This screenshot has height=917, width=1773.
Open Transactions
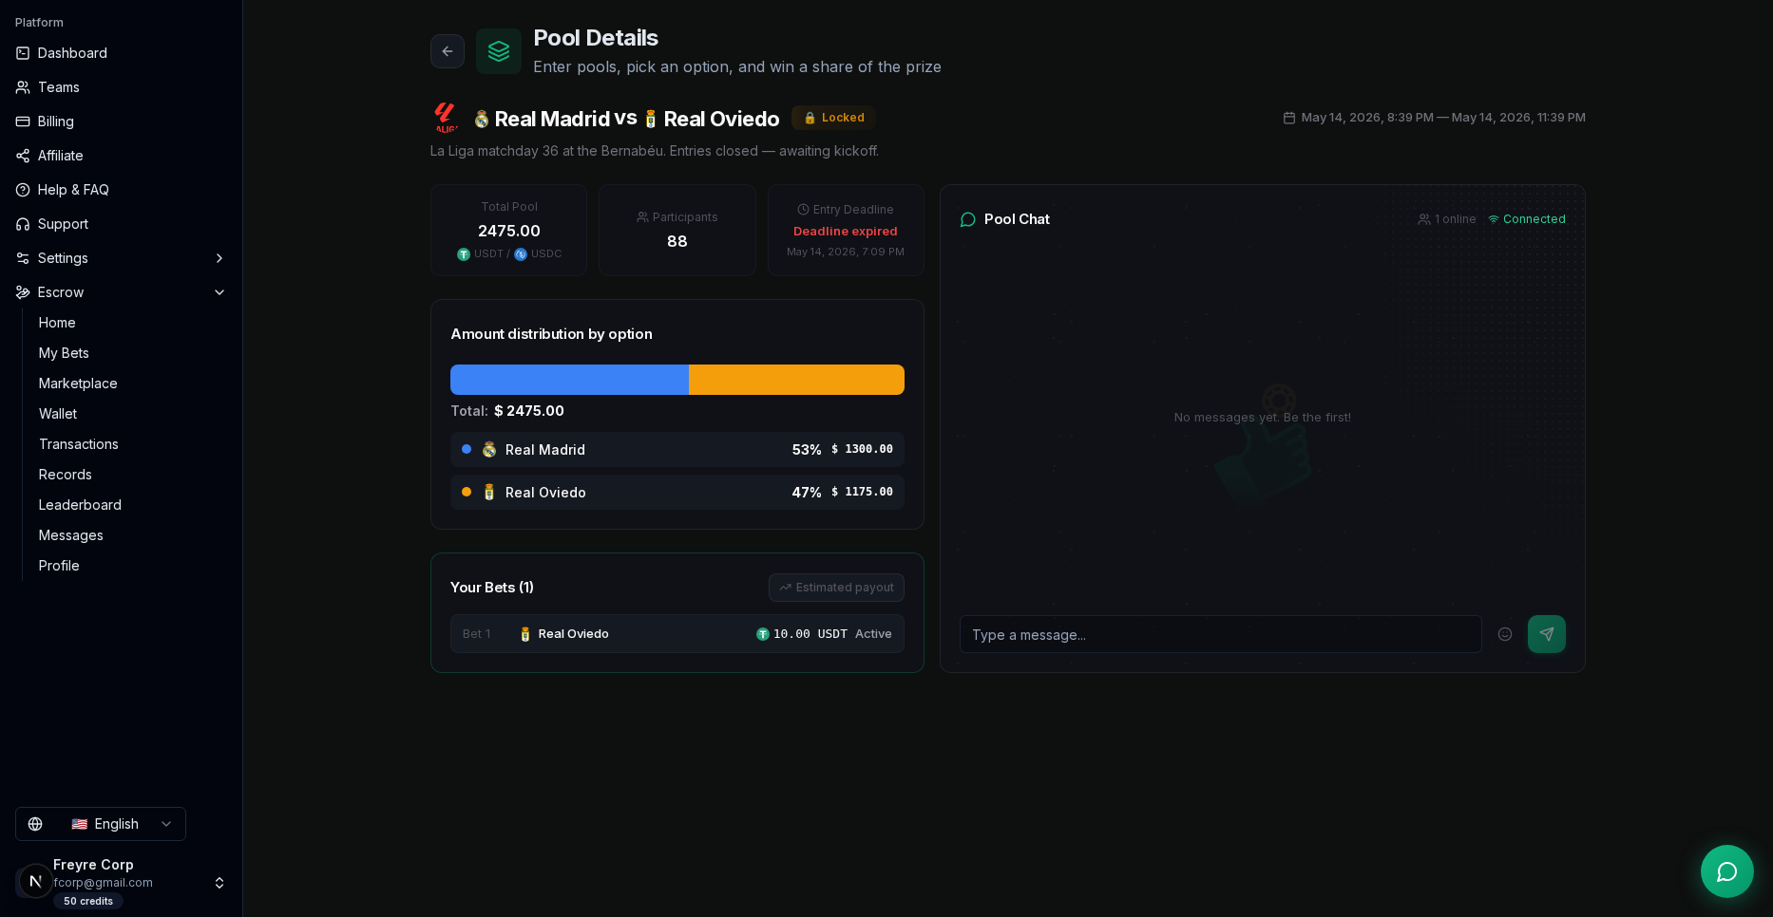point(79,444)
